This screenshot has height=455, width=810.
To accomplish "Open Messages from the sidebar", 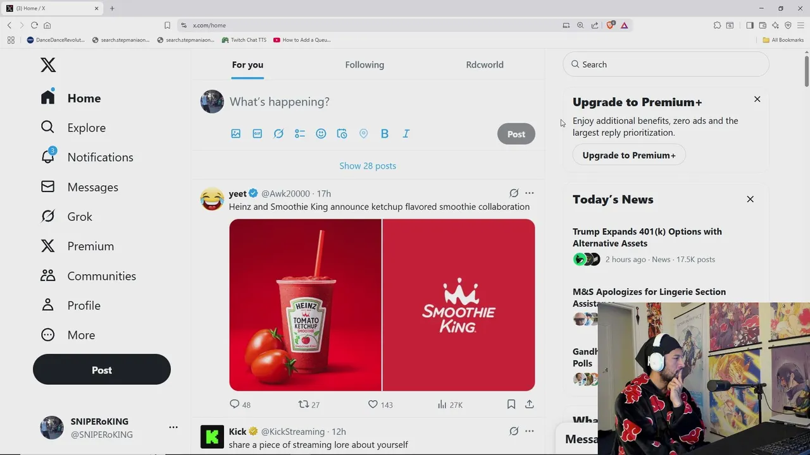I will [79, 187].
